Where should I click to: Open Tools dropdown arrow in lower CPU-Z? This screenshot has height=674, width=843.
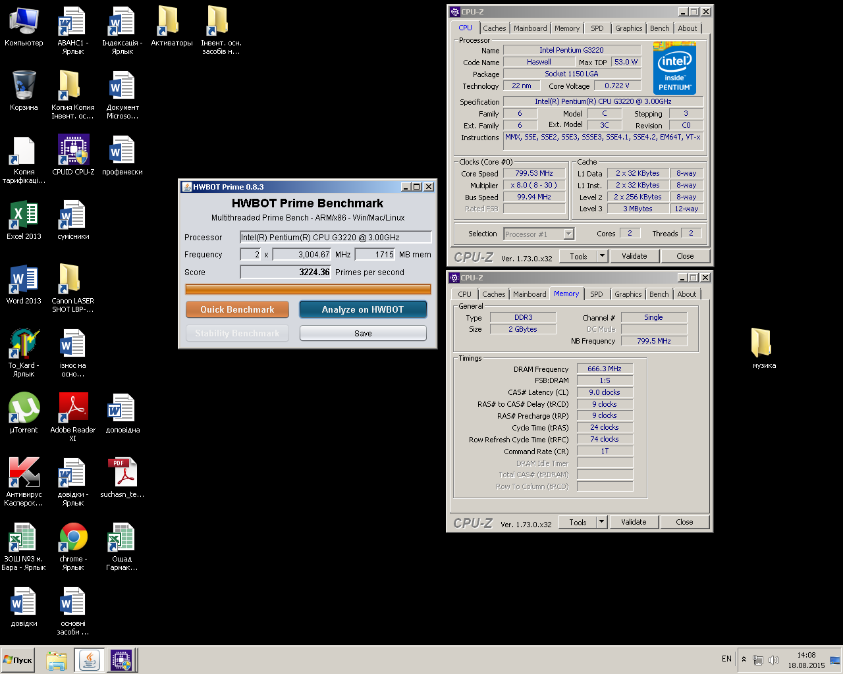(x=601, y=523)
